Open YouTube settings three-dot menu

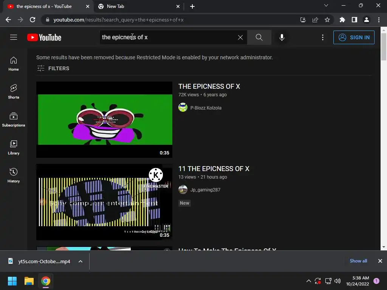(323, 37)
